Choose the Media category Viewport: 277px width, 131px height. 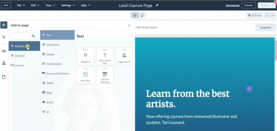[x=57, y=83]
